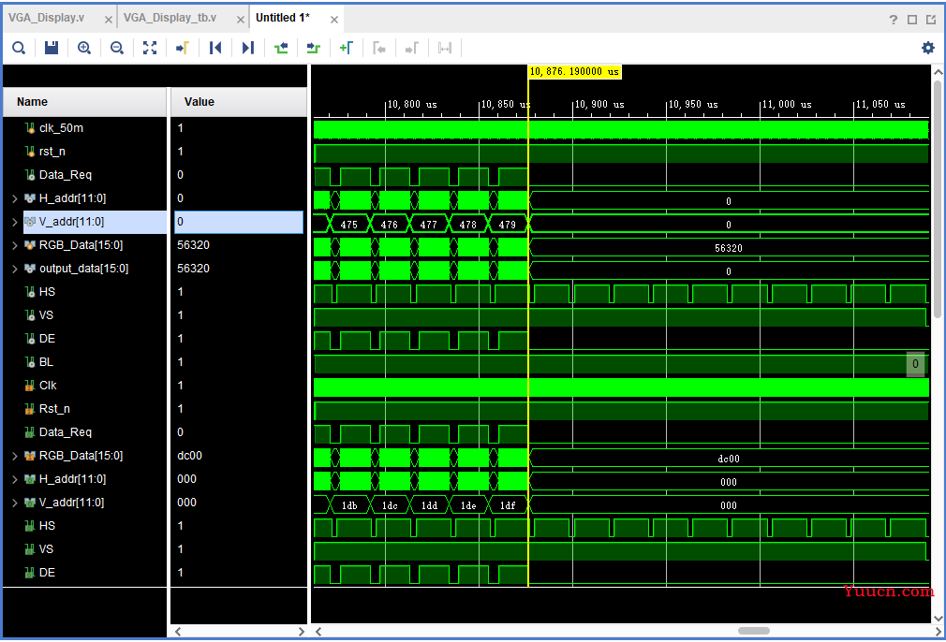This screenshot has width=946, height=642.
Task: Click the 475 segment in V_addr waveform
Action: (x=348, y=225)
